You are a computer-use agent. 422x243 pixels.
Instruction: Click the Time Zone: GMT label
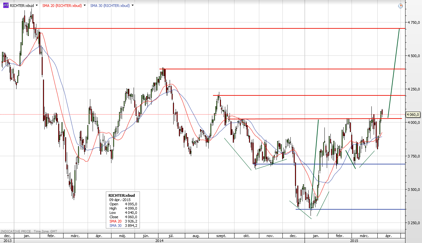click(45, 231)
